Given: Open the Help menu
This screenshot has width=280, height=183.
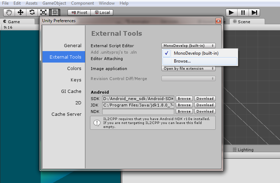Looking at the screenshot, I should click(124, 3).
